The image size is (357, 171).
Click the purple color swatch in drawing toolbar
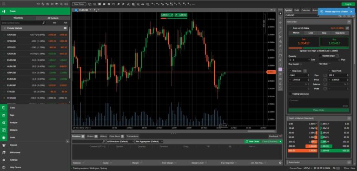click(x=280, y=69)
